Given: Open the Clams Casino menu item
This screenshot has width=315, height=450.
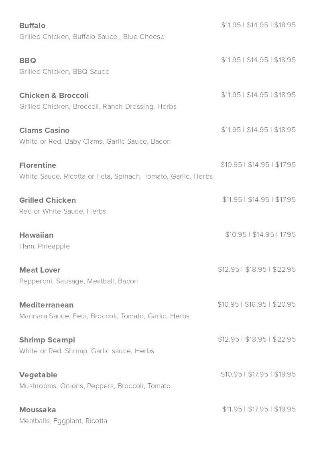Looking at the screenshot, I should (44, 130).
